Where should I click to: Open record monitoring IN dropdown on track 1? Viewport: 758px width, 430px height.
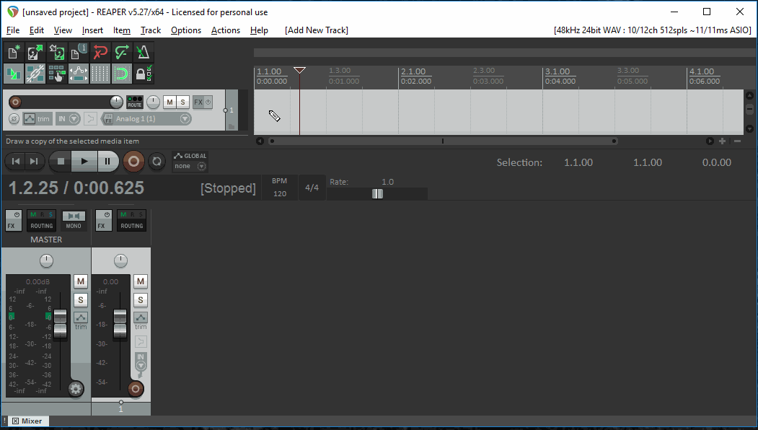coord(68,119)
